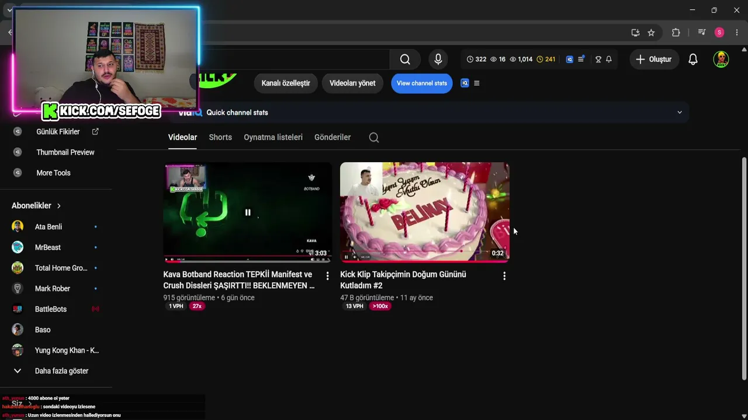Screen dimensions: 748x420
Task: Switch to the Shorts tab
Action: point(220,138)
